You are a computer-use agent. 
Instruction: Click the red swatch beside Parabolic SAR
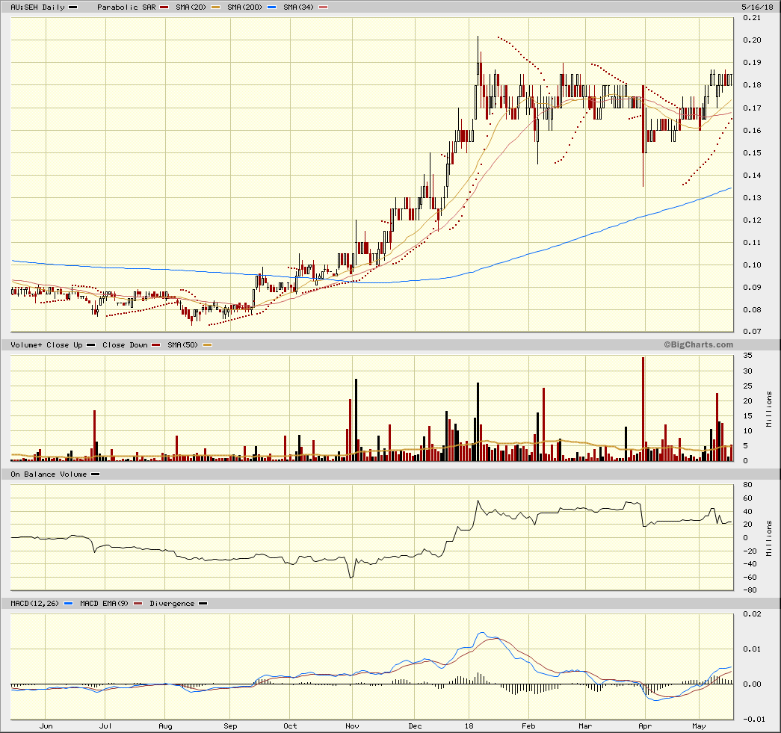pyautogui.click(x=164, y=7)
